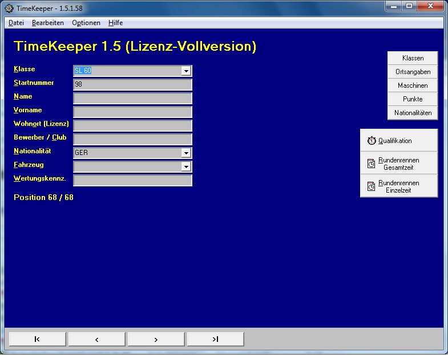Open the Optionen menu
This screenshot has width=448, height=355.
(x=86, y=23)
